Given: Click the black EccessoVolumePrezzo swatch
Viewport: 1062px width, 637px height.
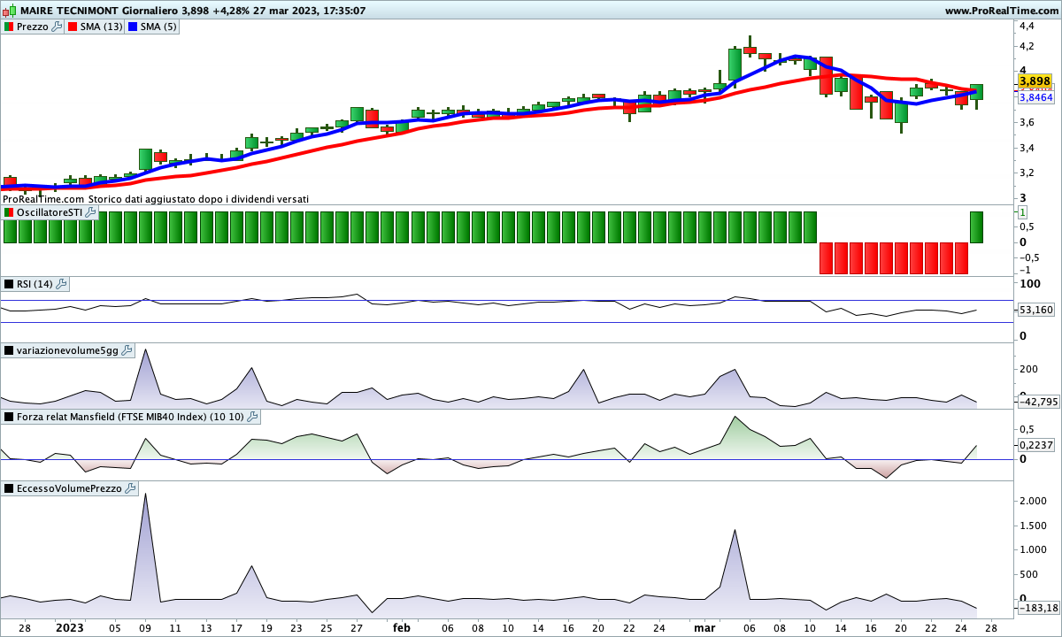Looking at the screenshot, I should coord(9,488).
